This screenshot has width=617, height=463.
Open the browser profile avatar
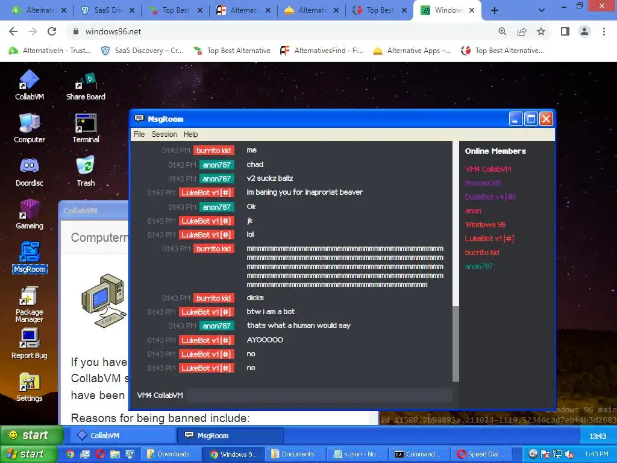[x=584, y=31]
